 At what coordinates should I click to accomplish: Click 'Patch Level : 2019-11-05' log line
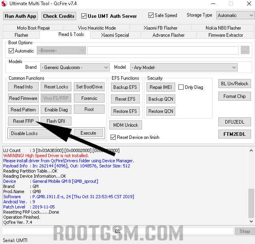(x=29, y=207)
